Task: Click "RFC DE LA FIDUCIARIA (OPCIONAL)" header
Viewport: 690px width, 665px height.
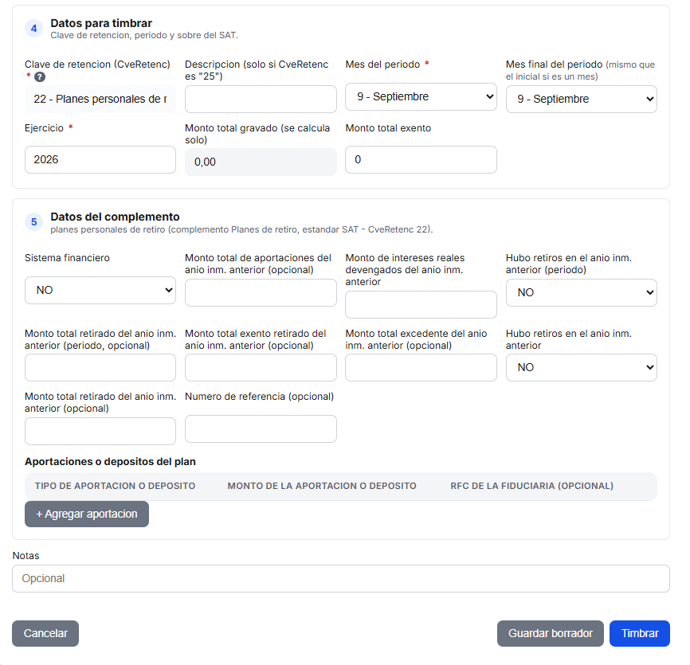Action: 531,486
